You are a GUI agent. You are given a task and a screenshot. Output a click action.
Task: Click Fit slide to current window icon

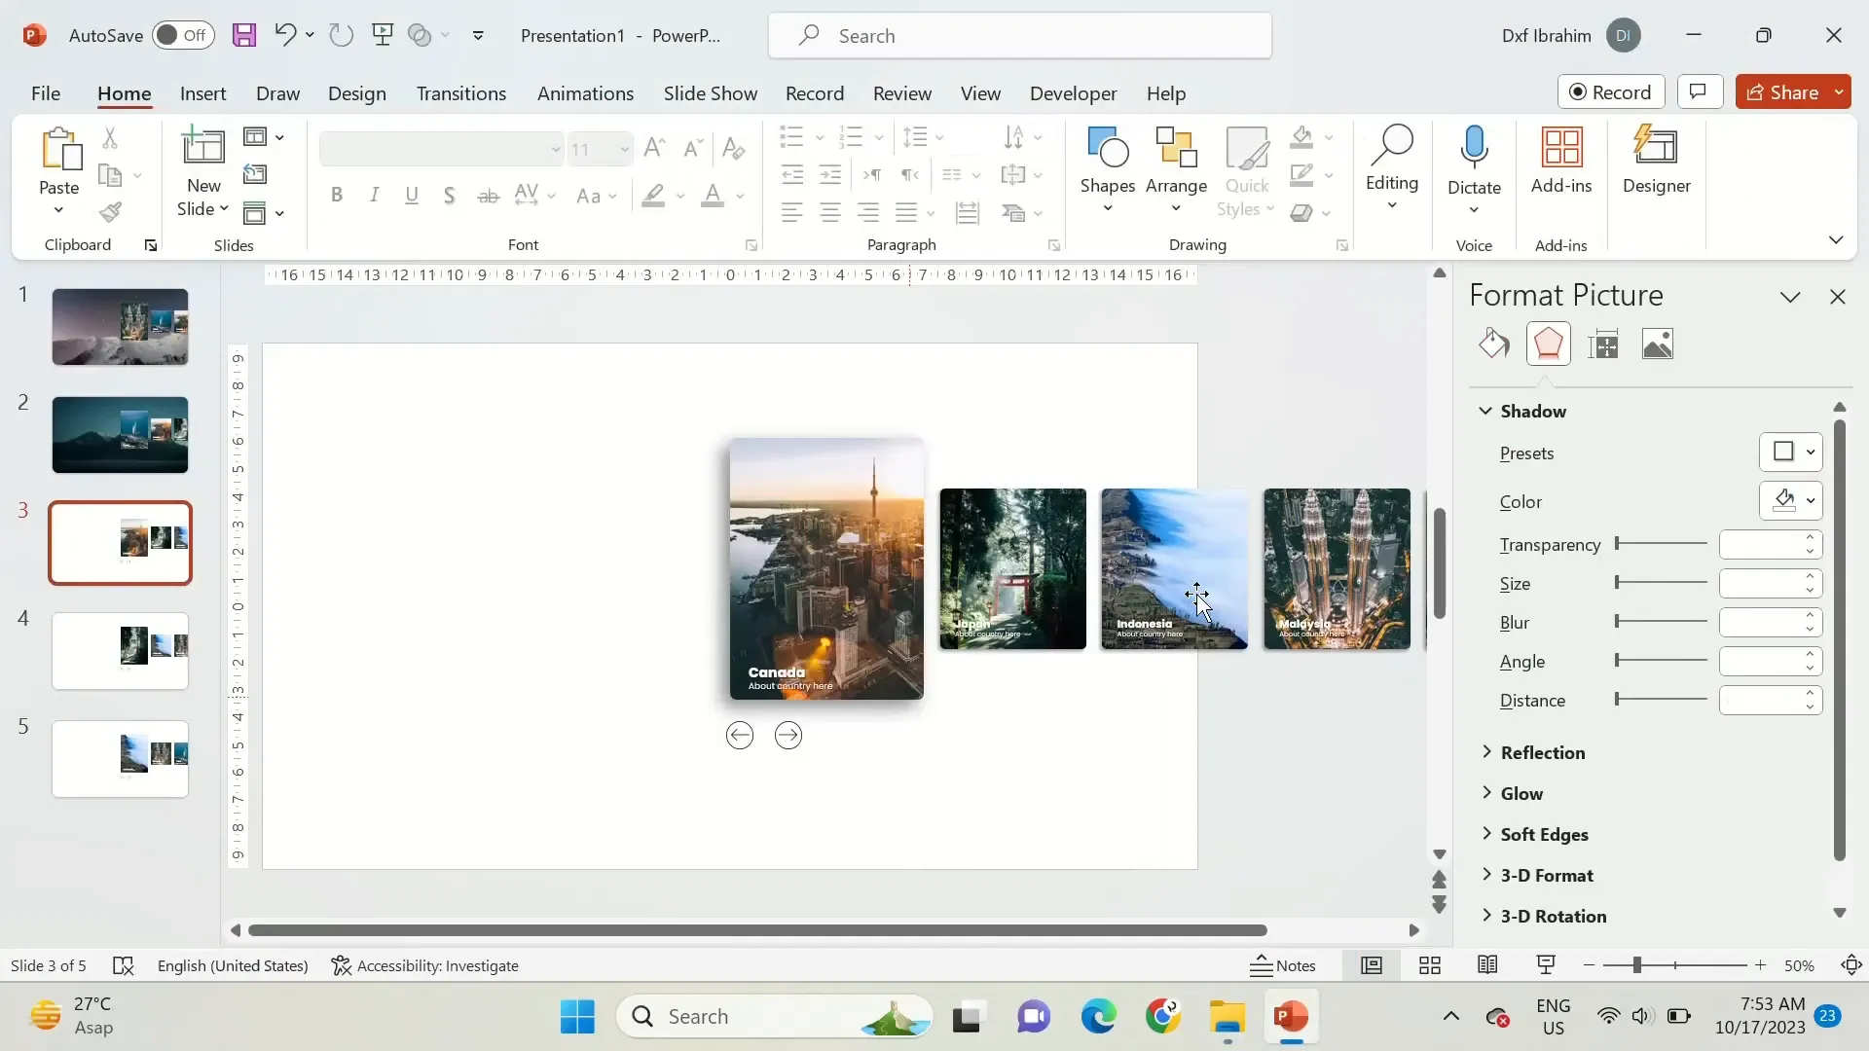[x=1851, y=965]
